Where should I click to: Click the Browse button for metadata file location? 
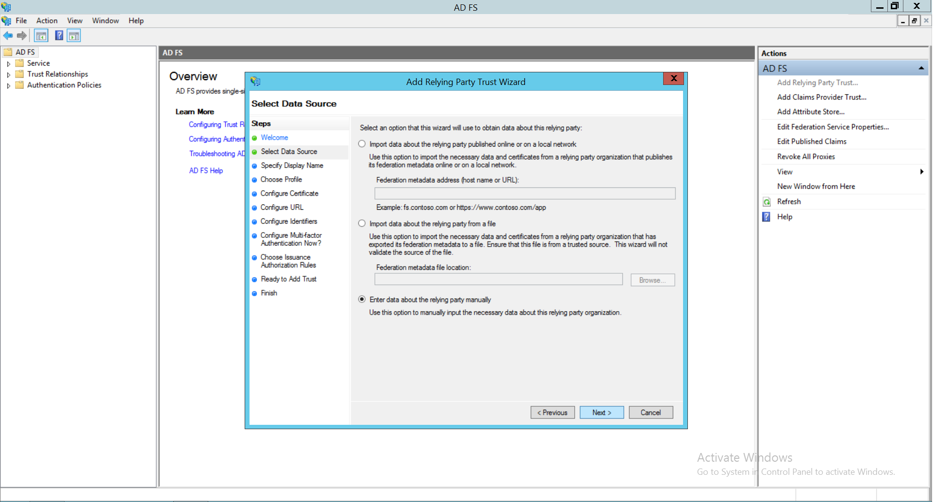[652, 280]
